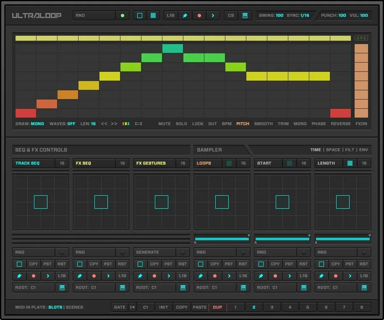Image resolution: width=384 pixels, height=320 pixels.
Task: Toggle SOLO lane option
Action: click(x=181, y=124)
